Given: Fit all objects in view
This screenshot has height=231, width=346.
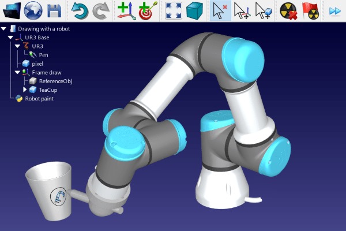Looking at the screenshot, I should coord(172,10).
